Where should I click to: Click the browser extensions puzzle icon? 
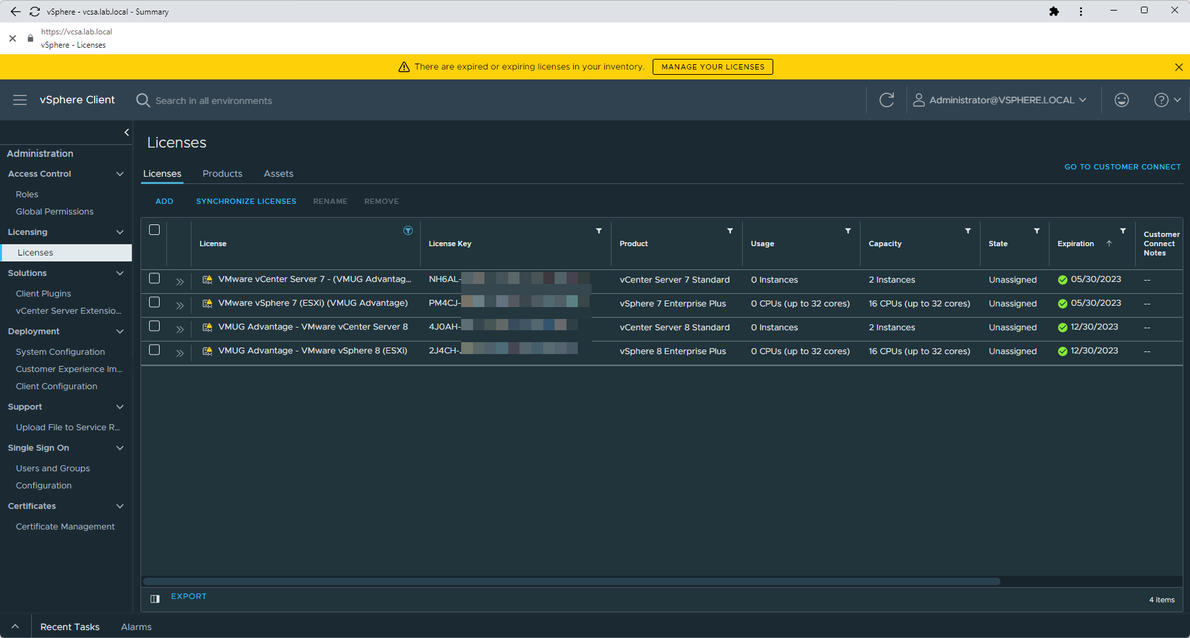(1054, 11)
